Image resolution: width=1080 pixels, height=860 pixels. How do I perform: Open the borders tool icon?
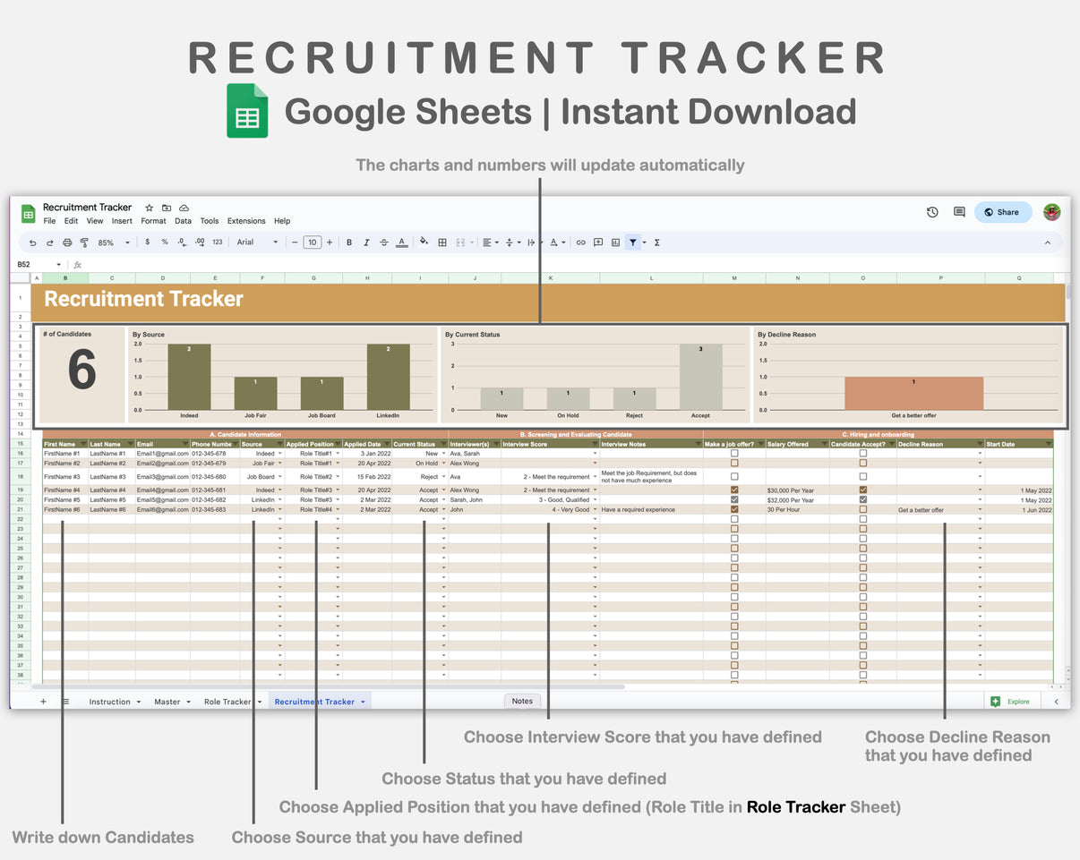[x=441, y=242]
